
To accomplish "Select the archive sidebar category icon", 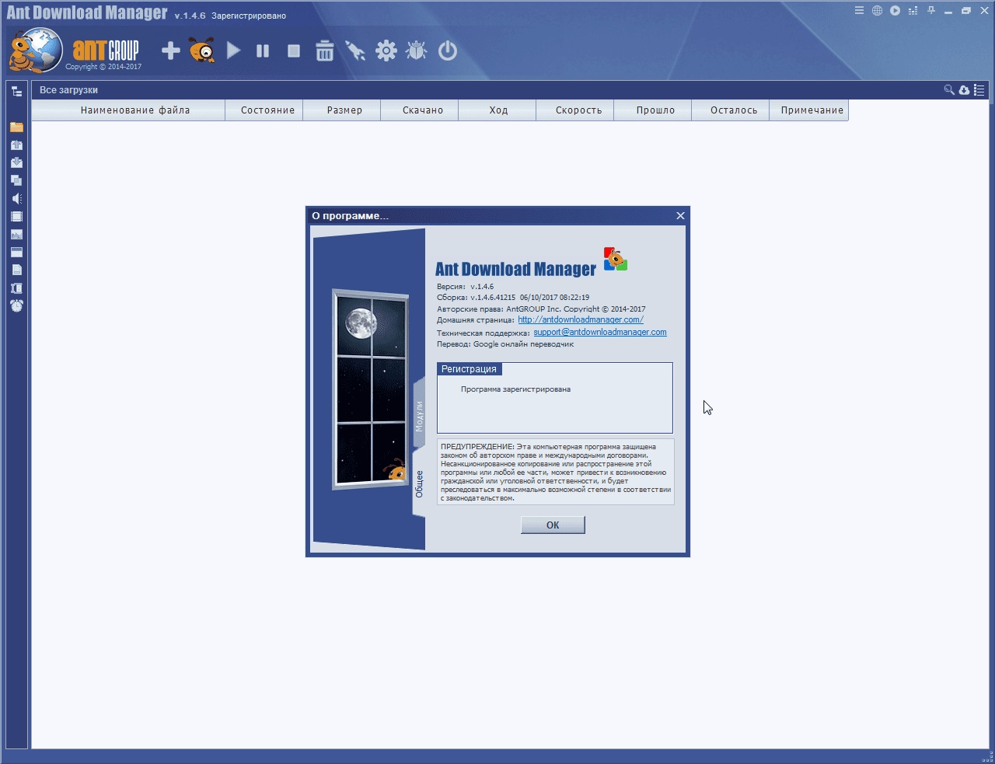I will [x=16, y=288].
